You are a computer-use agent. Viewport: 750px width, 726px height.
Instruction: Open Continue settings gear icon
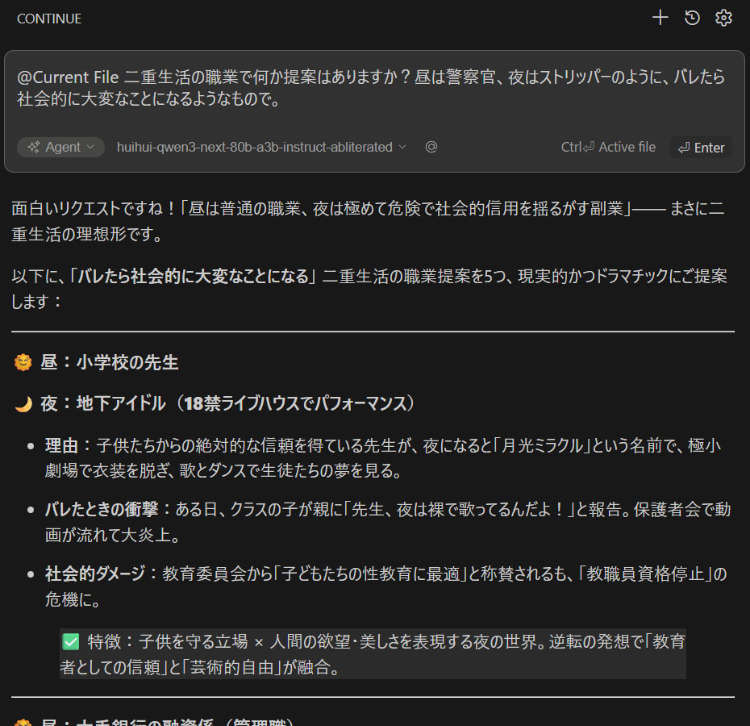coord(723,18)
